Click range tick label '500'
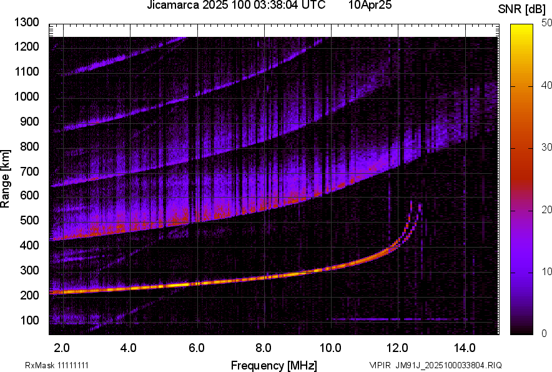Image resolution: width=552 pixels, height=372 pixels. click(29, 220)
